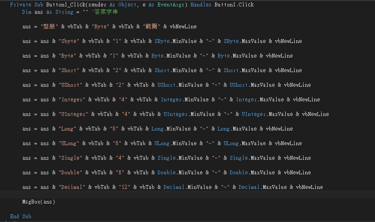Place cursor on Button1_Click procedure name
Image resolution: width=375 pixels, height=222 pixels.
point(66,5)
